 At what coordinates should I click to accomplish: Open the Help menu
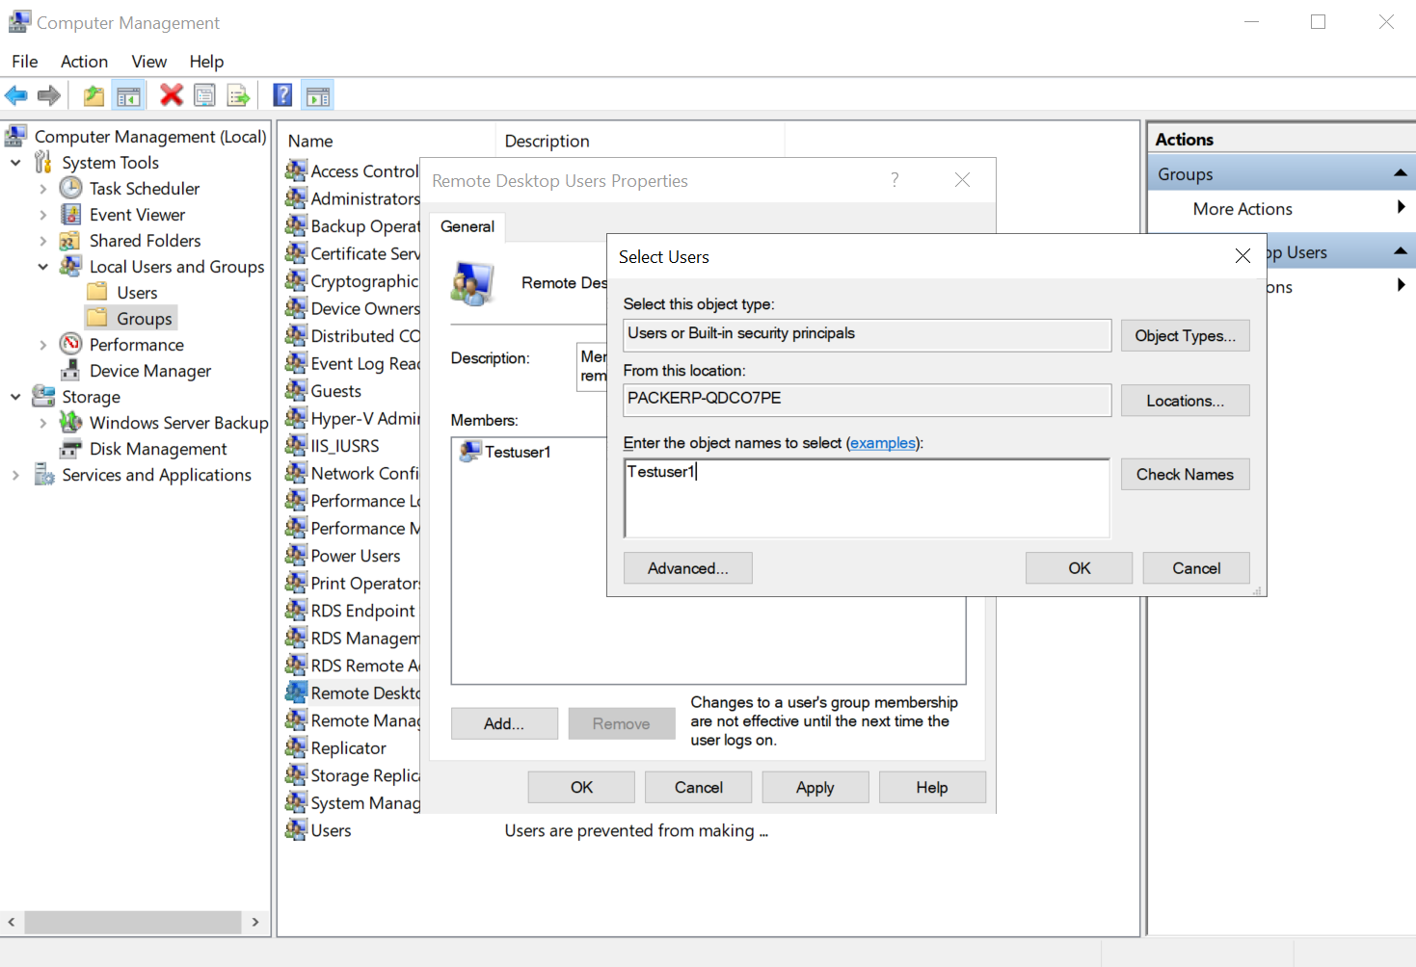[x=206, y=62]
